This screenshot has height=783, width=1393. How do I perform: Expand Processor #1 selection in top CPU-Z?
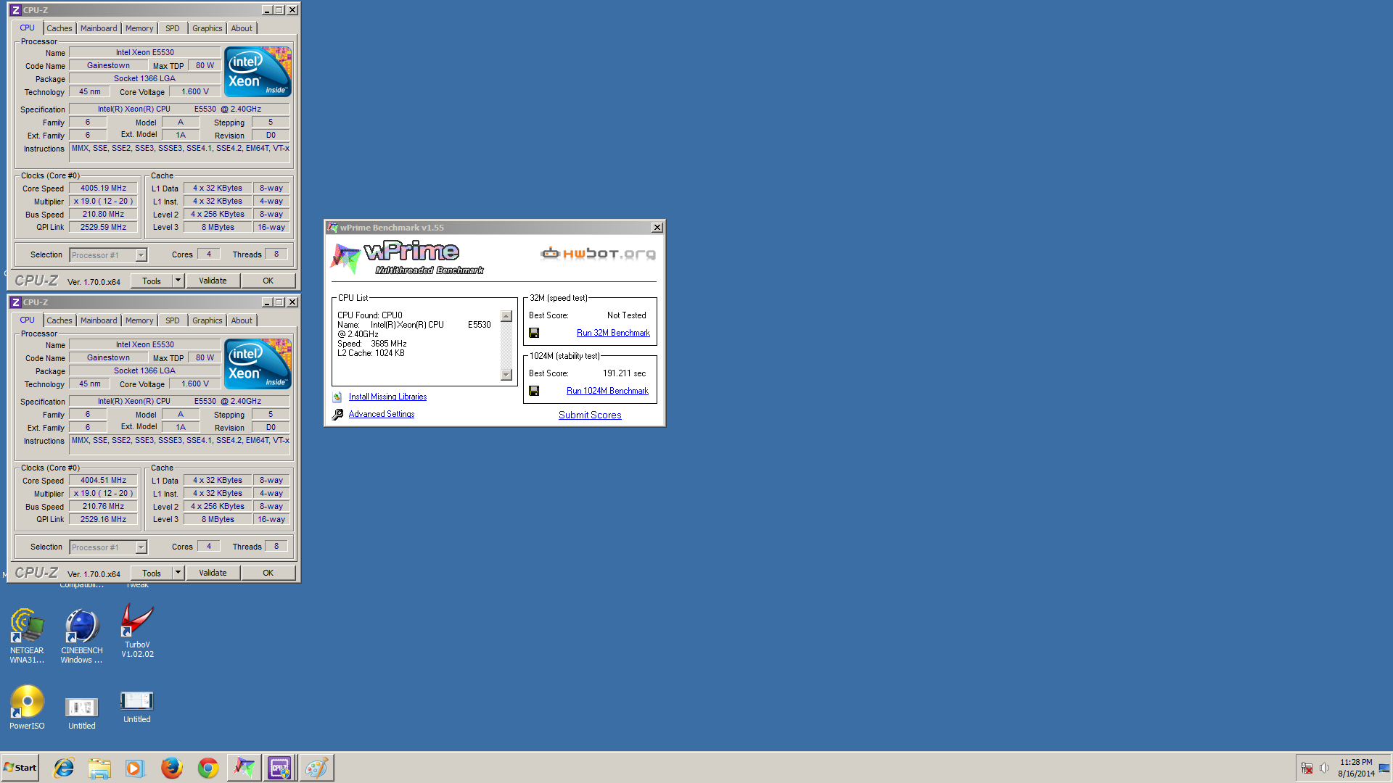click(141, 255)
